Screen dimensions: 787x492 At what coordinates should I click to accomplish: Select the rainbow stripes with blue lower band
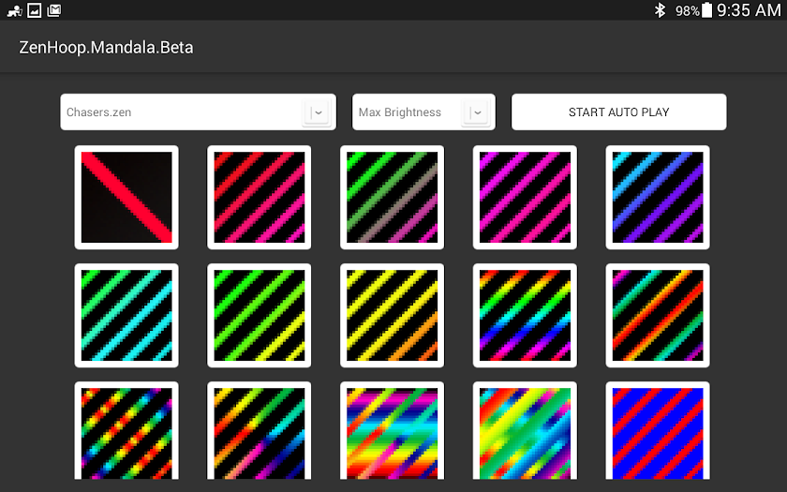(x=525, y=315)
